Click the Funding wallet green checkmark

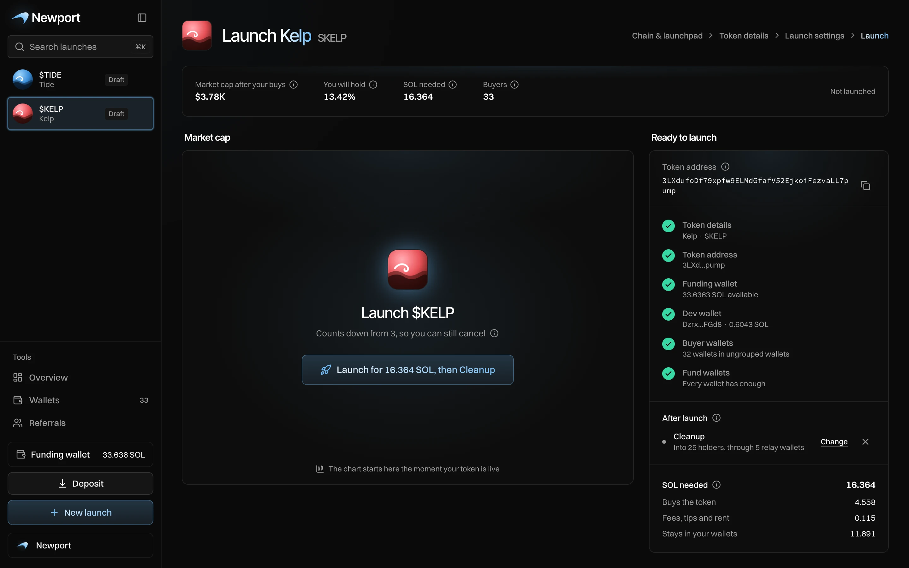pyautogui.click(x=668, y=285)
